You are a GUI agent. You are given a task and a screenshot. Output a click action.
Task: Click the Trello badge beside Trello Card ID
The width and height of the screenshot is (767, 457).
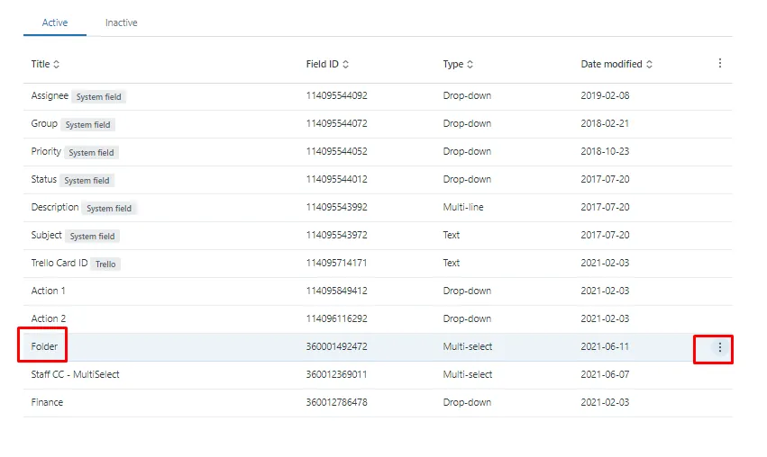pyautogui.click(x=105, y=264)
